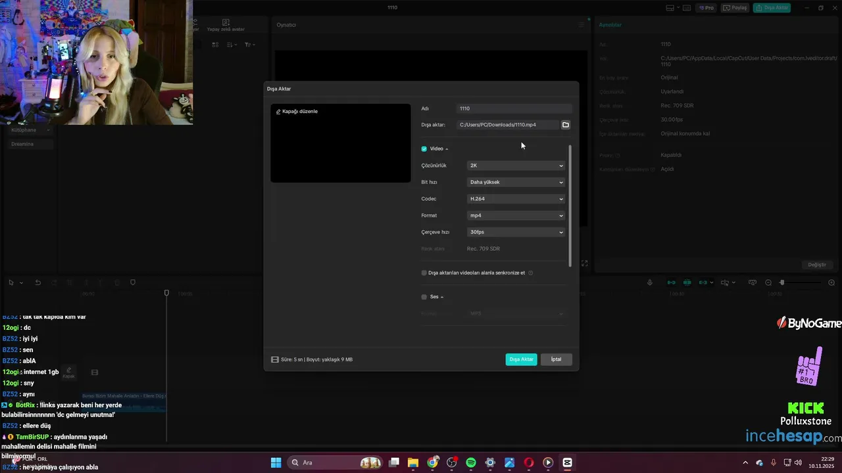Image resolution: width=842 pixels, height=473 pixels.
Task: Click 'Rec. 709 SDR' in export dialog
Action: (483, 249)
